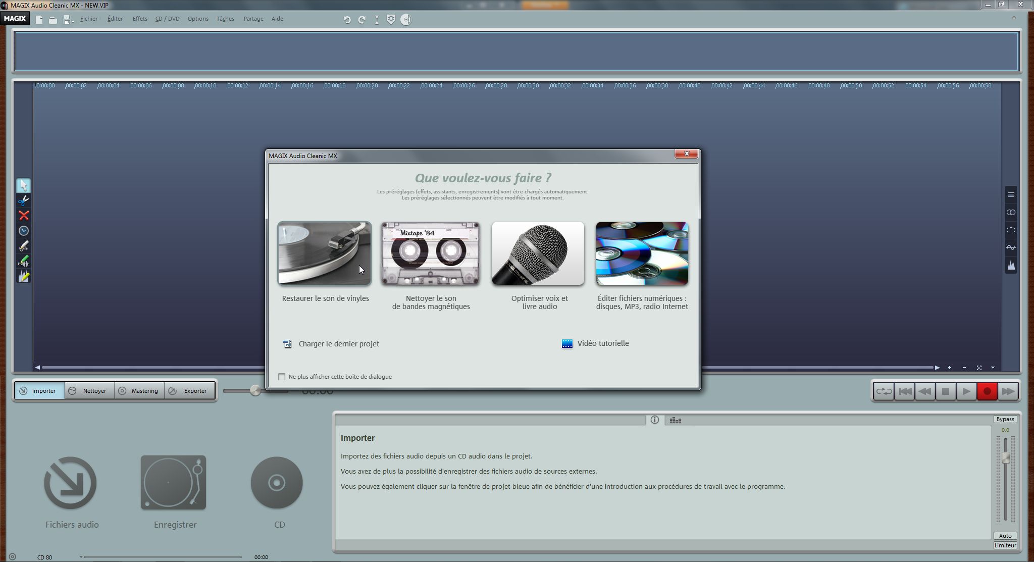Image resolution: width=1034 pixels, height=562 pixels.
Task: Click the Fichiers audio import icon
Action: [70, 483]
